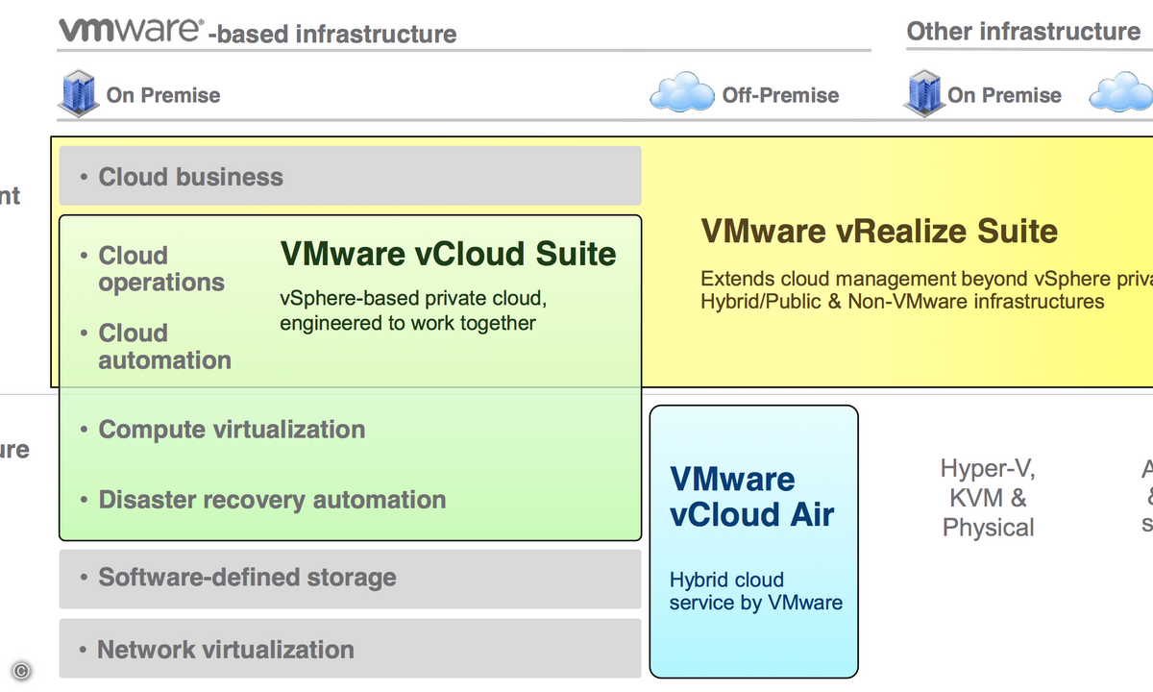Click vSphere-based private cloud description
1153x692 pixels.
413,310
